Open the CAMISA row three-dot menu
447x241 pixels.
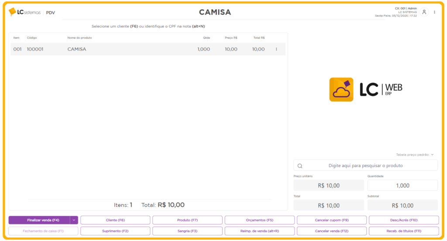[276, 49]
